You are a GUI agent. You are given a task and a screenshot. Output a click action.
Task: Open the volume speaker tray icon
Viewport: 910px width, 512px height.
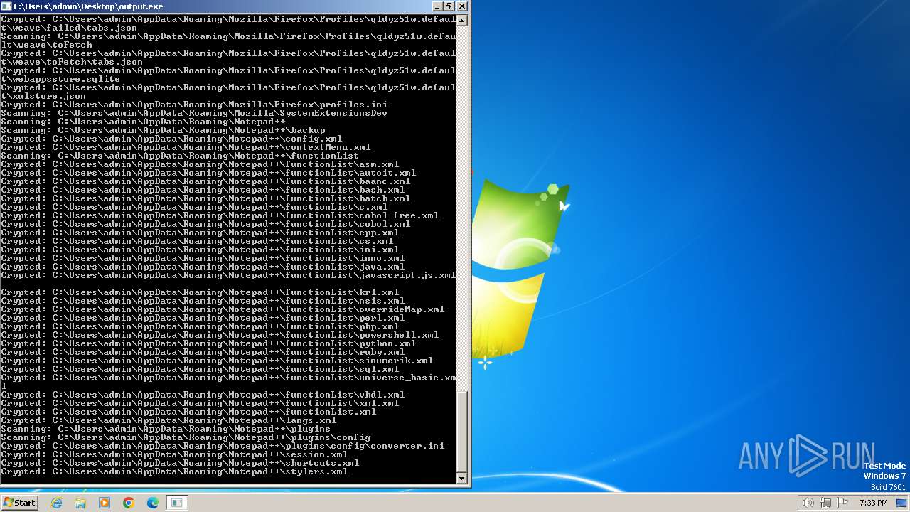coord(808,503)
